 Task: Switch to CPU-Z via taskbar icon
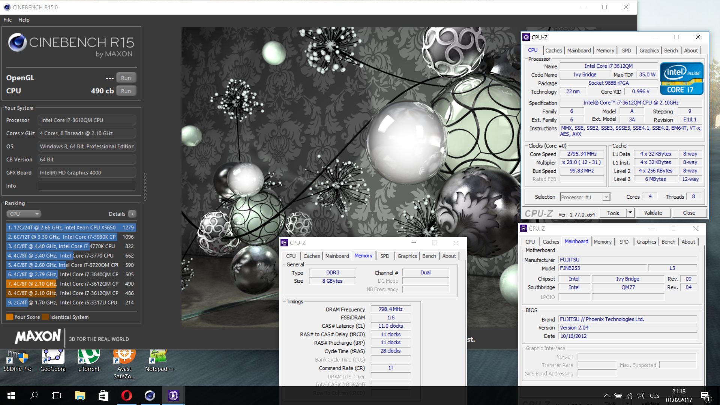coord(173,396)
